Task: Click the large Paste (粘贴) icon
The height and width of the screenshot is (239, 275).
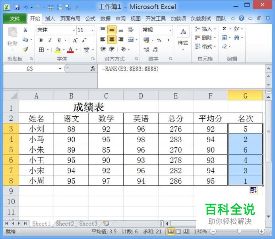Action: pos(12,33)
